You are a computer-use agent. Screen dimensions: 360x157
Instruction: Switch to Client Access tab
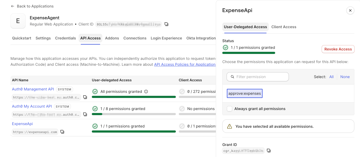[x=284, y=27]
